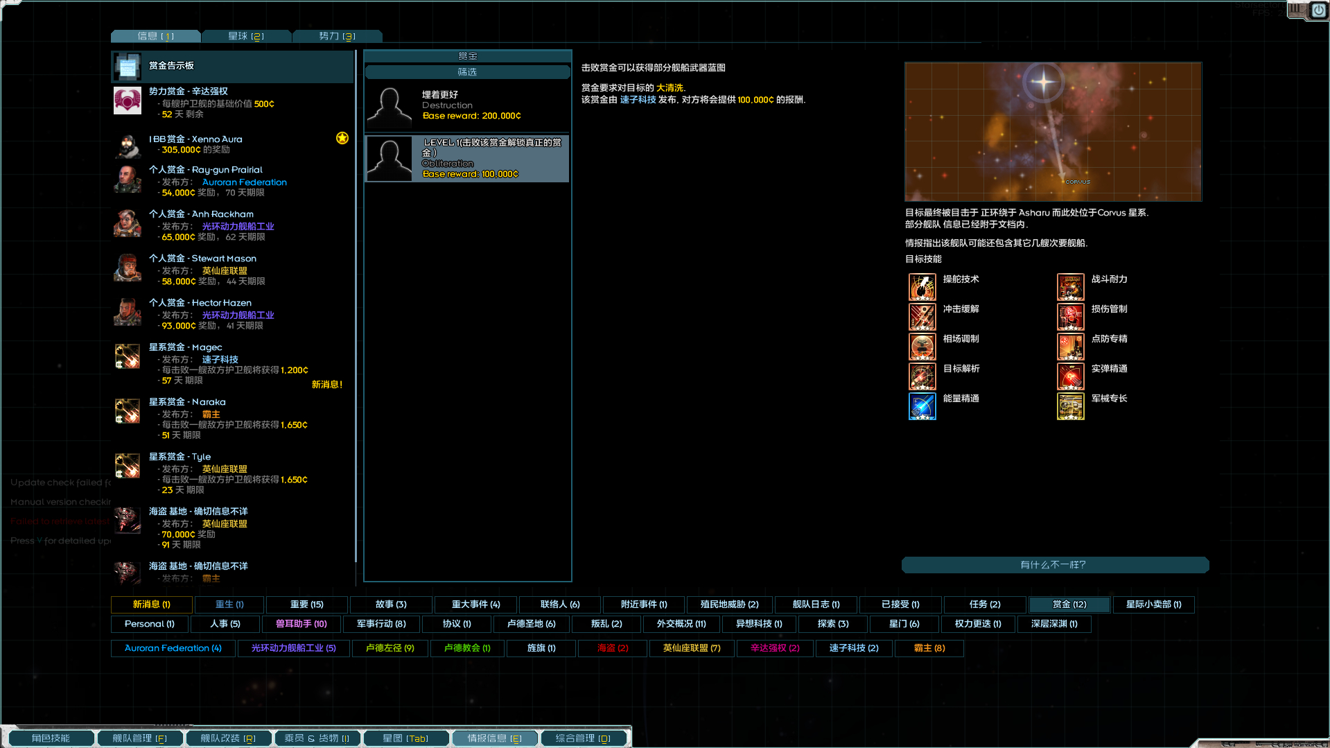Toggle the 海盗 (2) faction filter
This screenshot has width=1330, height=748.
click(613, 648)
